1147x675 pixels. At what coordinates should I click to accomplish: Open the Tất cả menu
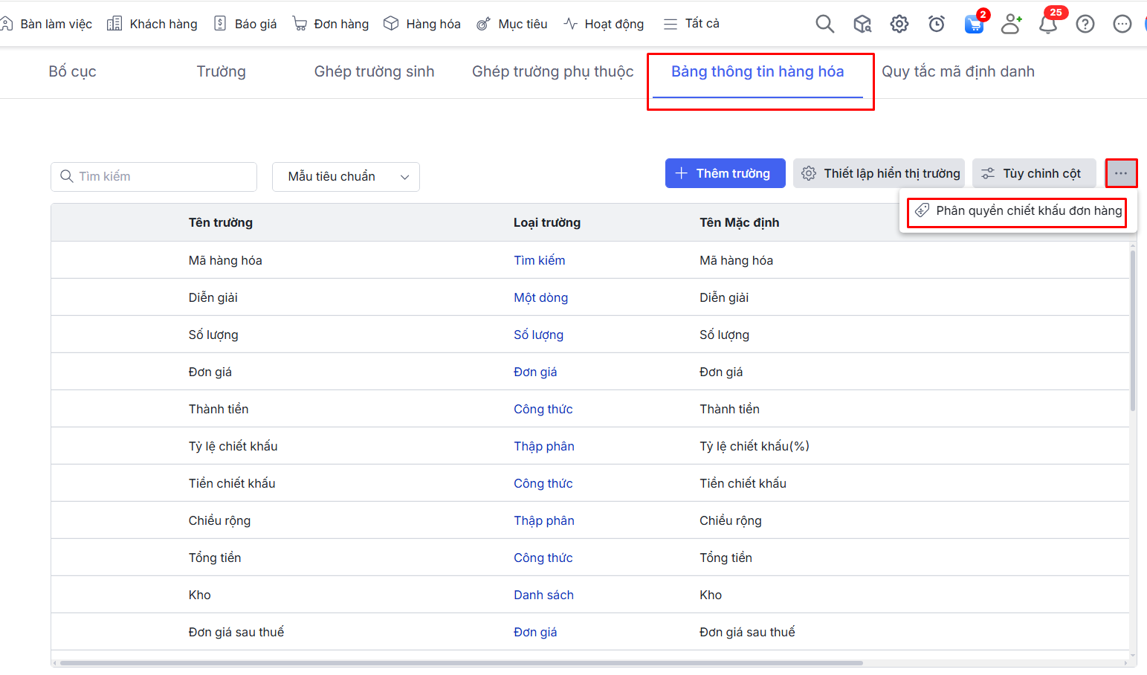tap(691, 24)
